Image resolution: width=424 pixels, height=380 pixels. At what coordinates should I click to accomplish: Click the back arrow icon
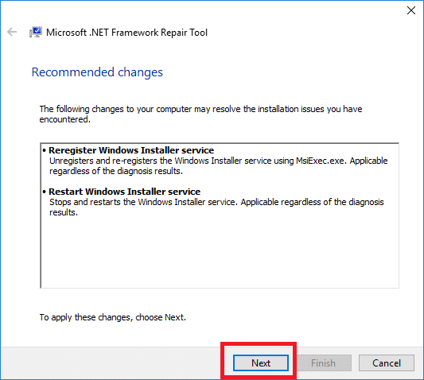[12, 32]
